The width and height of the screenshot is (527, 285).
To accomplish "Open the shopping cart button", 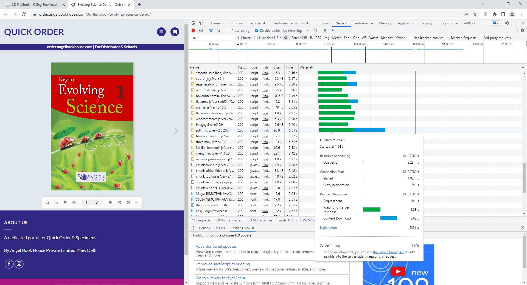I will coord(175,32).
